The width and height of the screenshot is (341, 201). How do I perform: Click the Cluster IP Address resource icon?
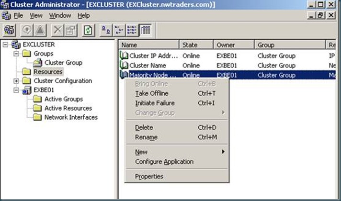click(x=124, y=56)
